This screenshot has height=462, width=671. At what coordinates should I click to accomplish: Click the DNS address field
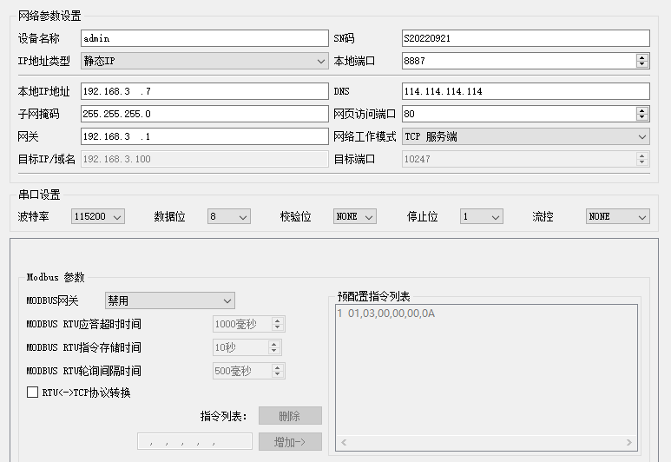click(x=525, y=91)
